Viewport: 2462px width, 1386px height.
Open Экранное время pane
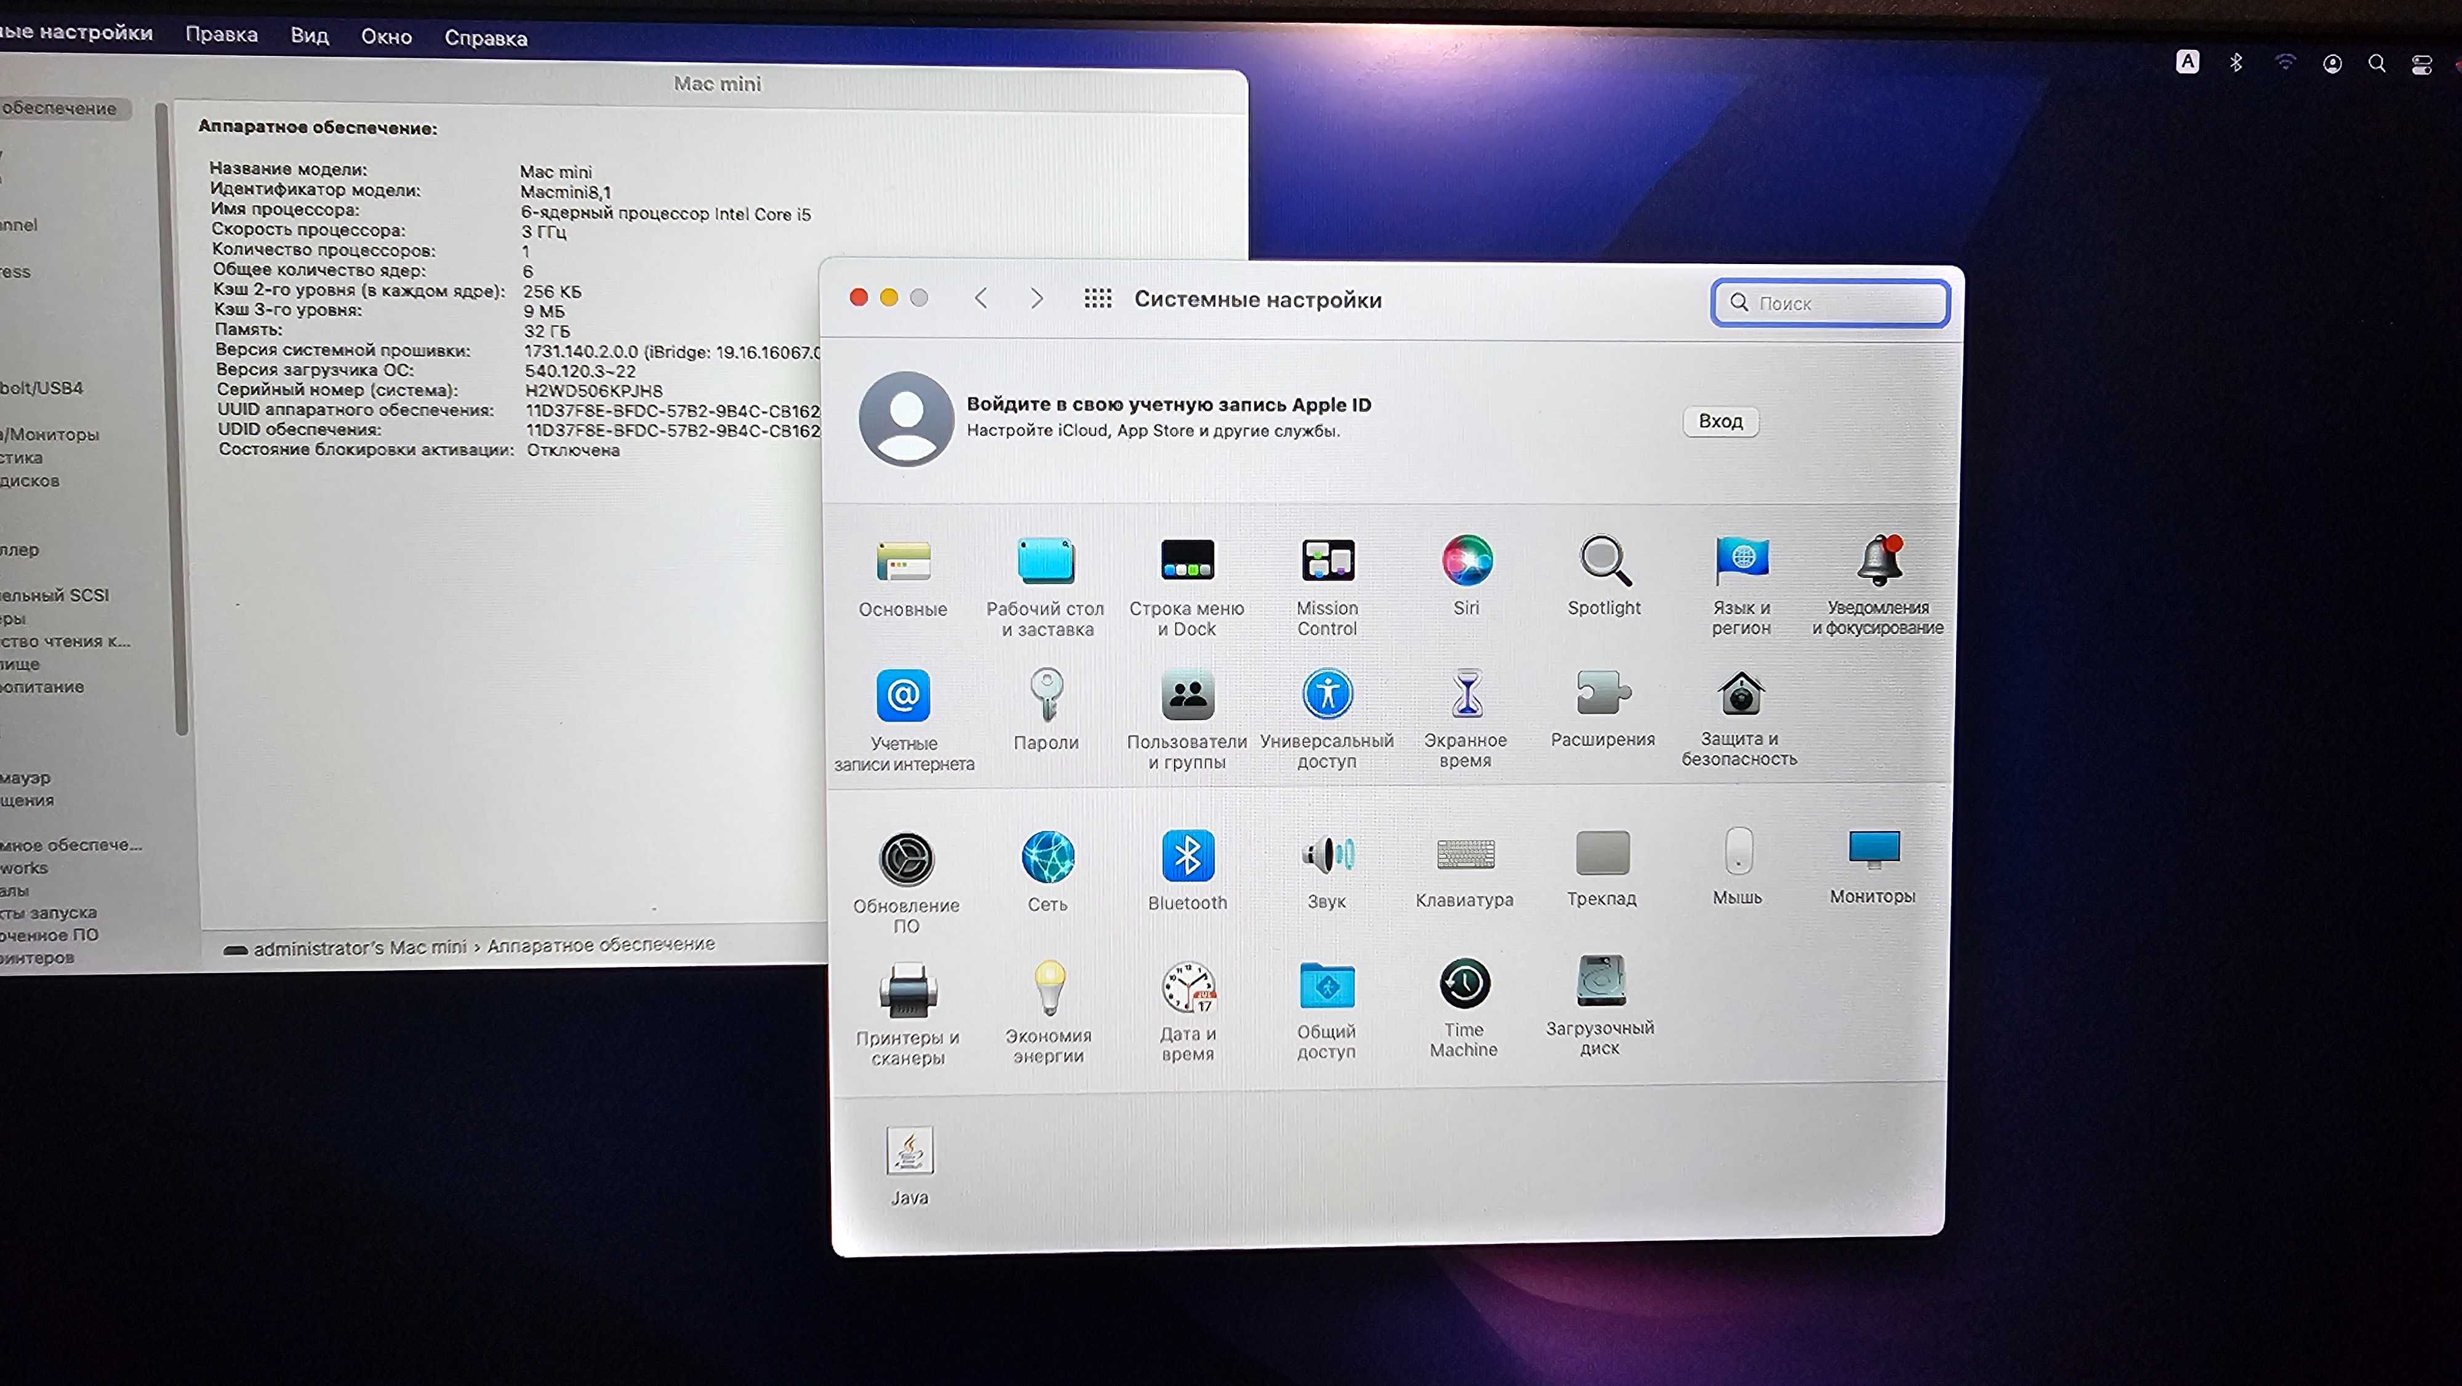tap(1466, 718)
